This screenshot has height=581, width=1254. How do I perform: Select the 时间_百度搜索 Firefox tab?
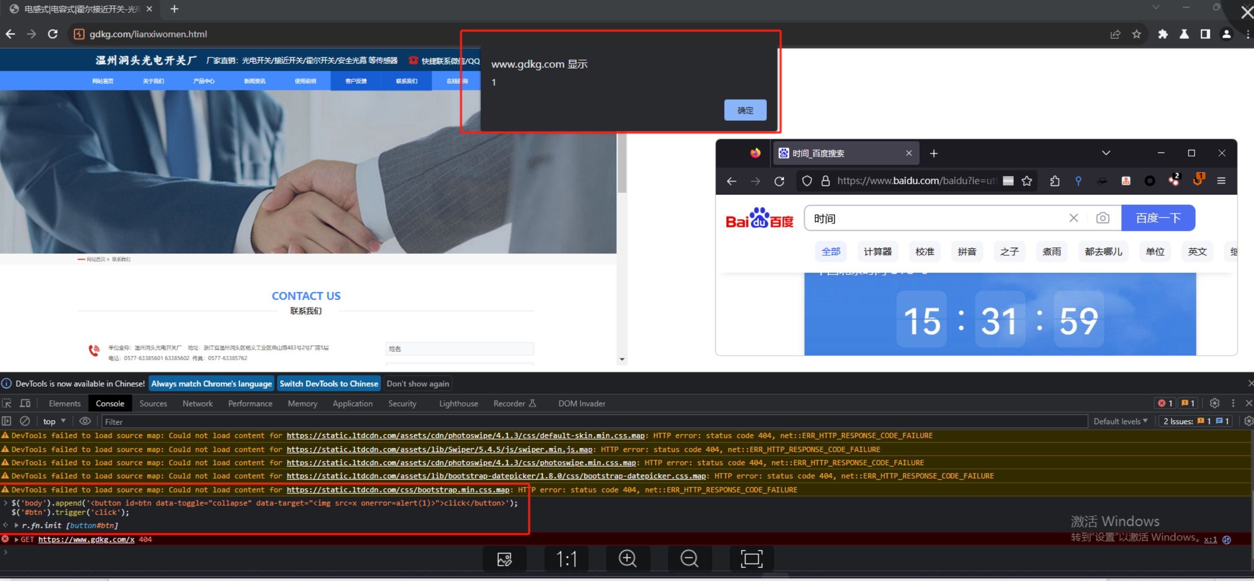846,153
